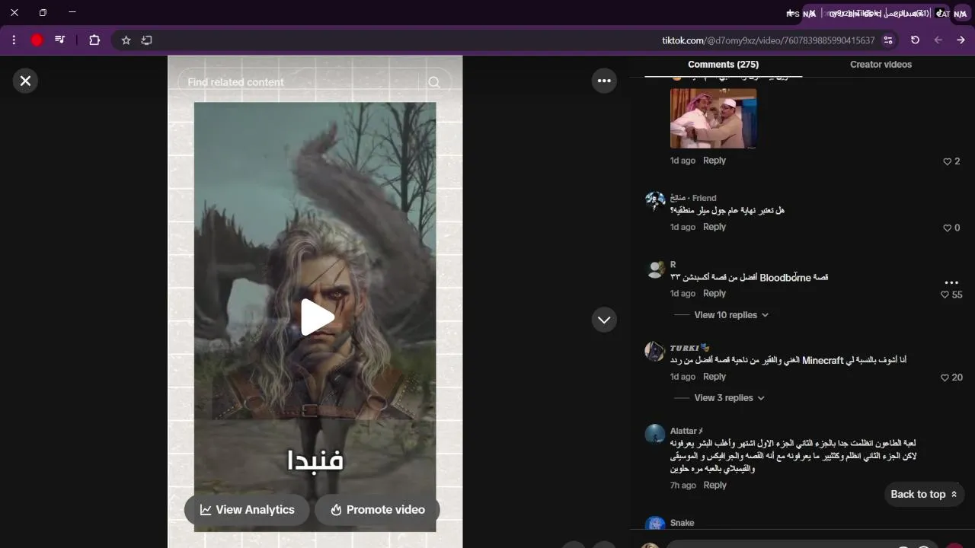Click View Analytics button on the video
The image size is (975, 548).
coord(247,510)
